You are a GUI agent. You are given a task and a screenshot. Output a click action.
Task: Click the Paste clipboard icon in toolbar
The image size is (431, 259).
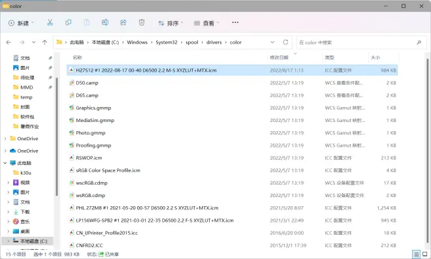(x=87, y=23)
